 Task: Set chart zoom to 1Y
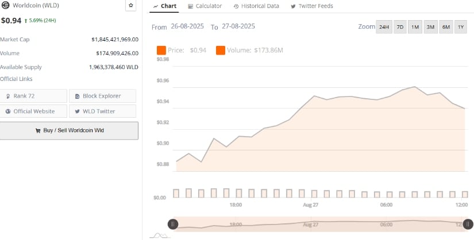[x=461, y=27]
